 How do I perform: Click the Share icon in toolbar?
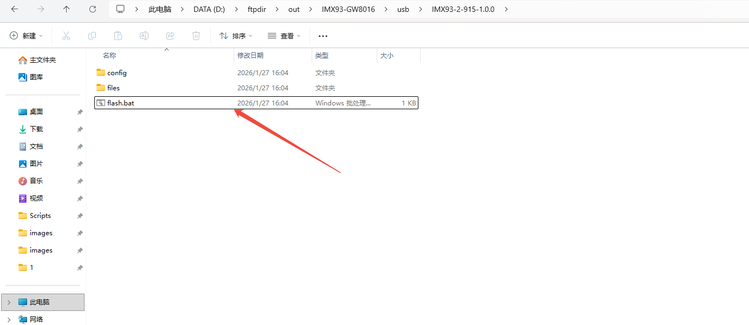170,36
